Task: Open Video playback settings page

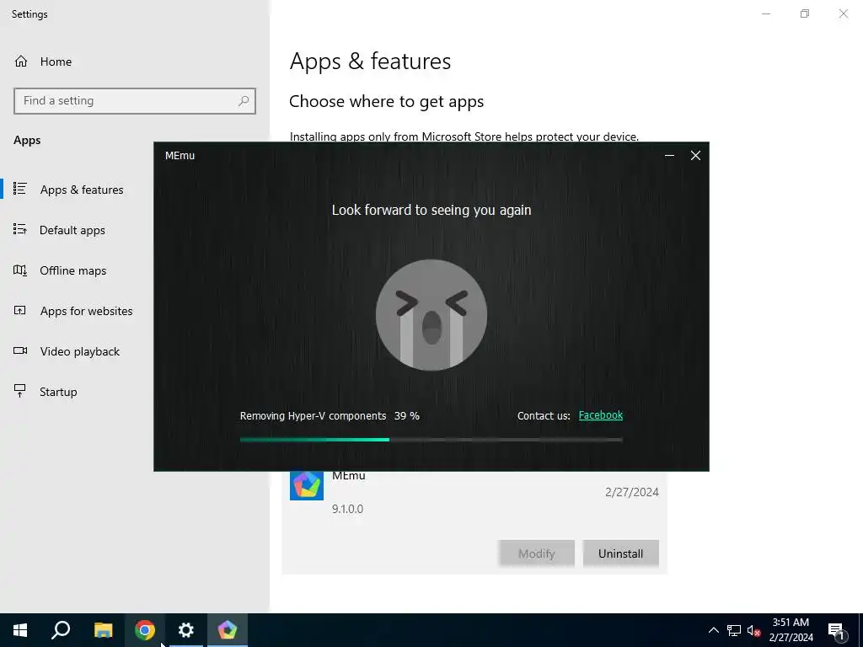Action: tap(79, 351)
